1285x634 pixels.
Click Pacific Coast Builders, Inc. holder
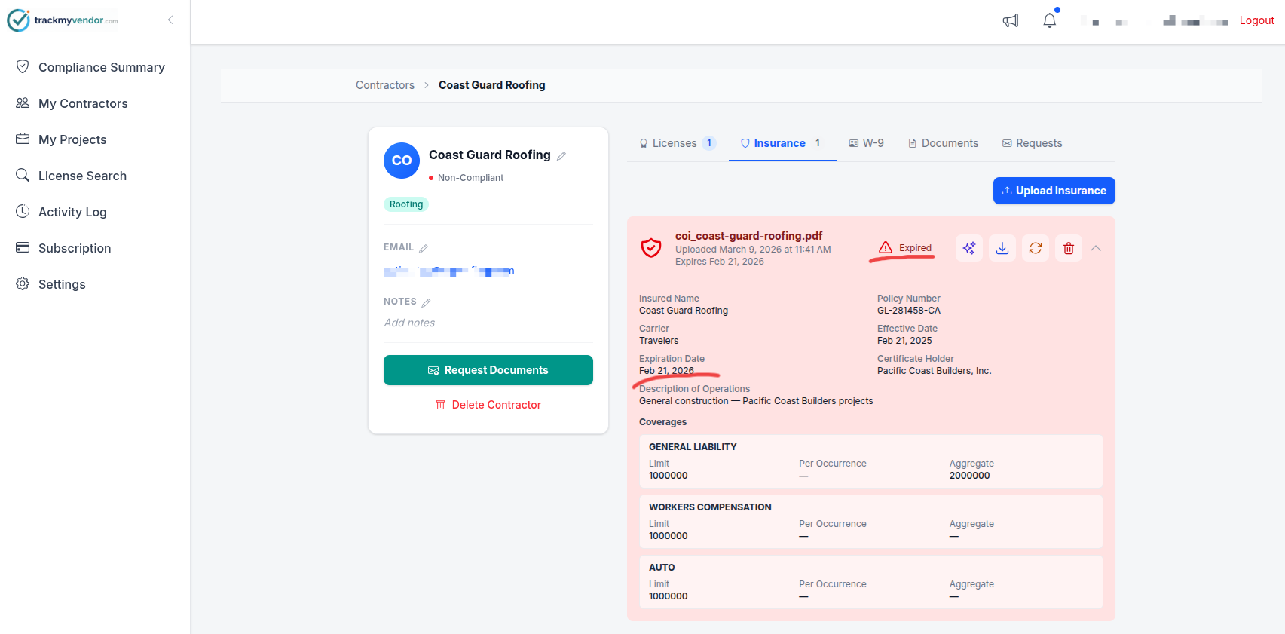pyautogui.click(x=935, y=371)
